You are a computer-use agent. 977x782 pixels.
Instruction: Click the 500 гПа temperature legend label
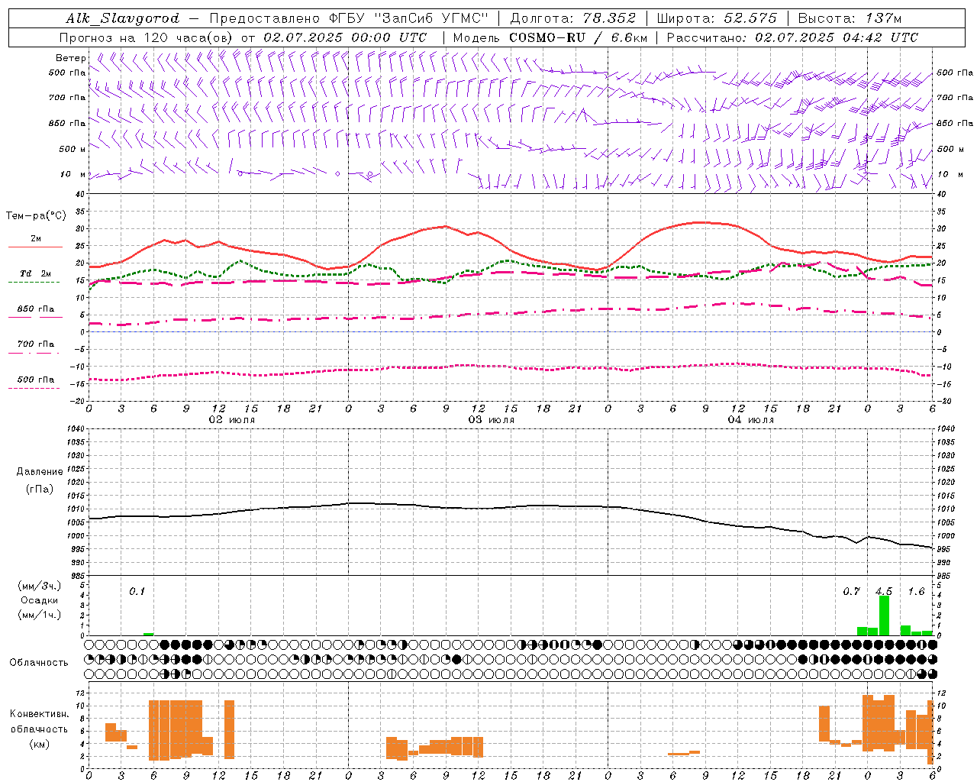[x=36, y=380]
